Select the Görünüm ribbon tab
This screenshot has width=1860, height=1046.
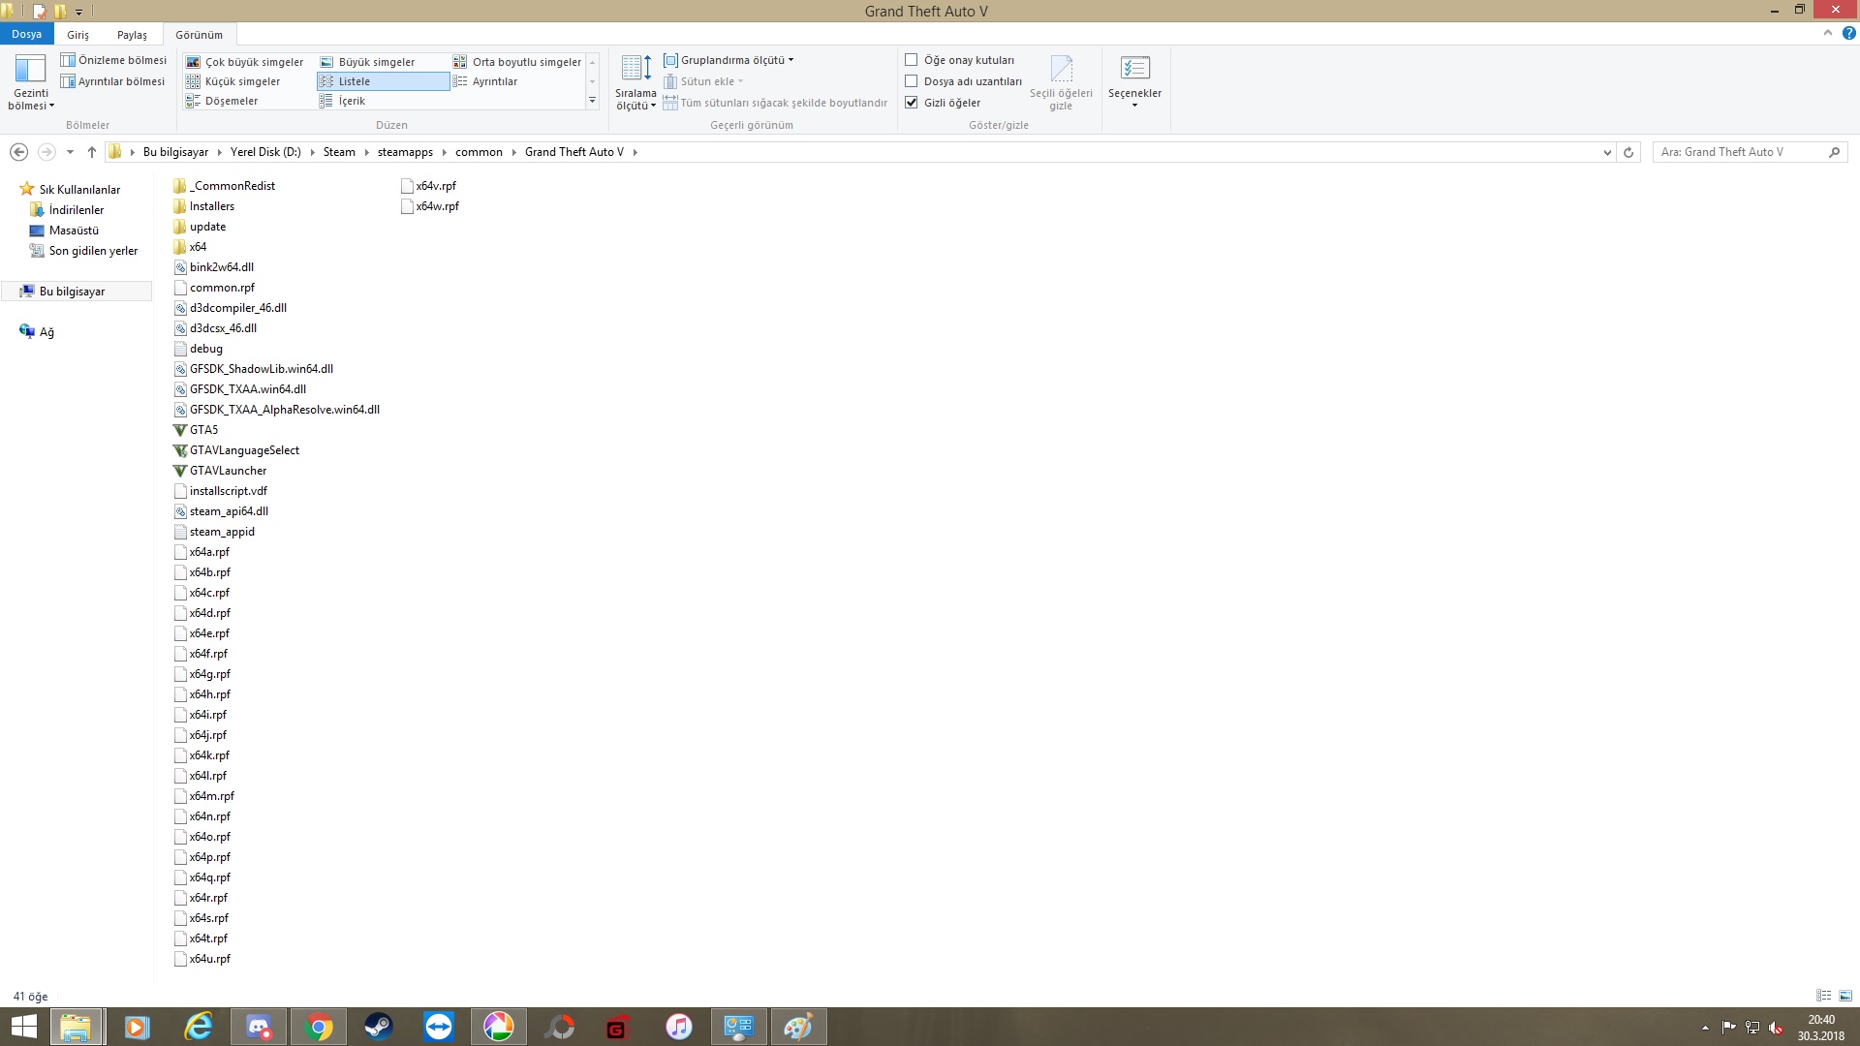[199, 34]
